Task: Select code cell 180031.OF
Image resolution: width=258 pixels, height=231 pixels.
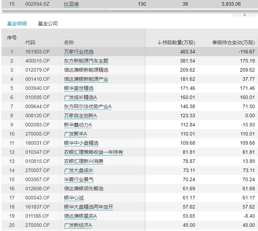Action: point(38,143)
